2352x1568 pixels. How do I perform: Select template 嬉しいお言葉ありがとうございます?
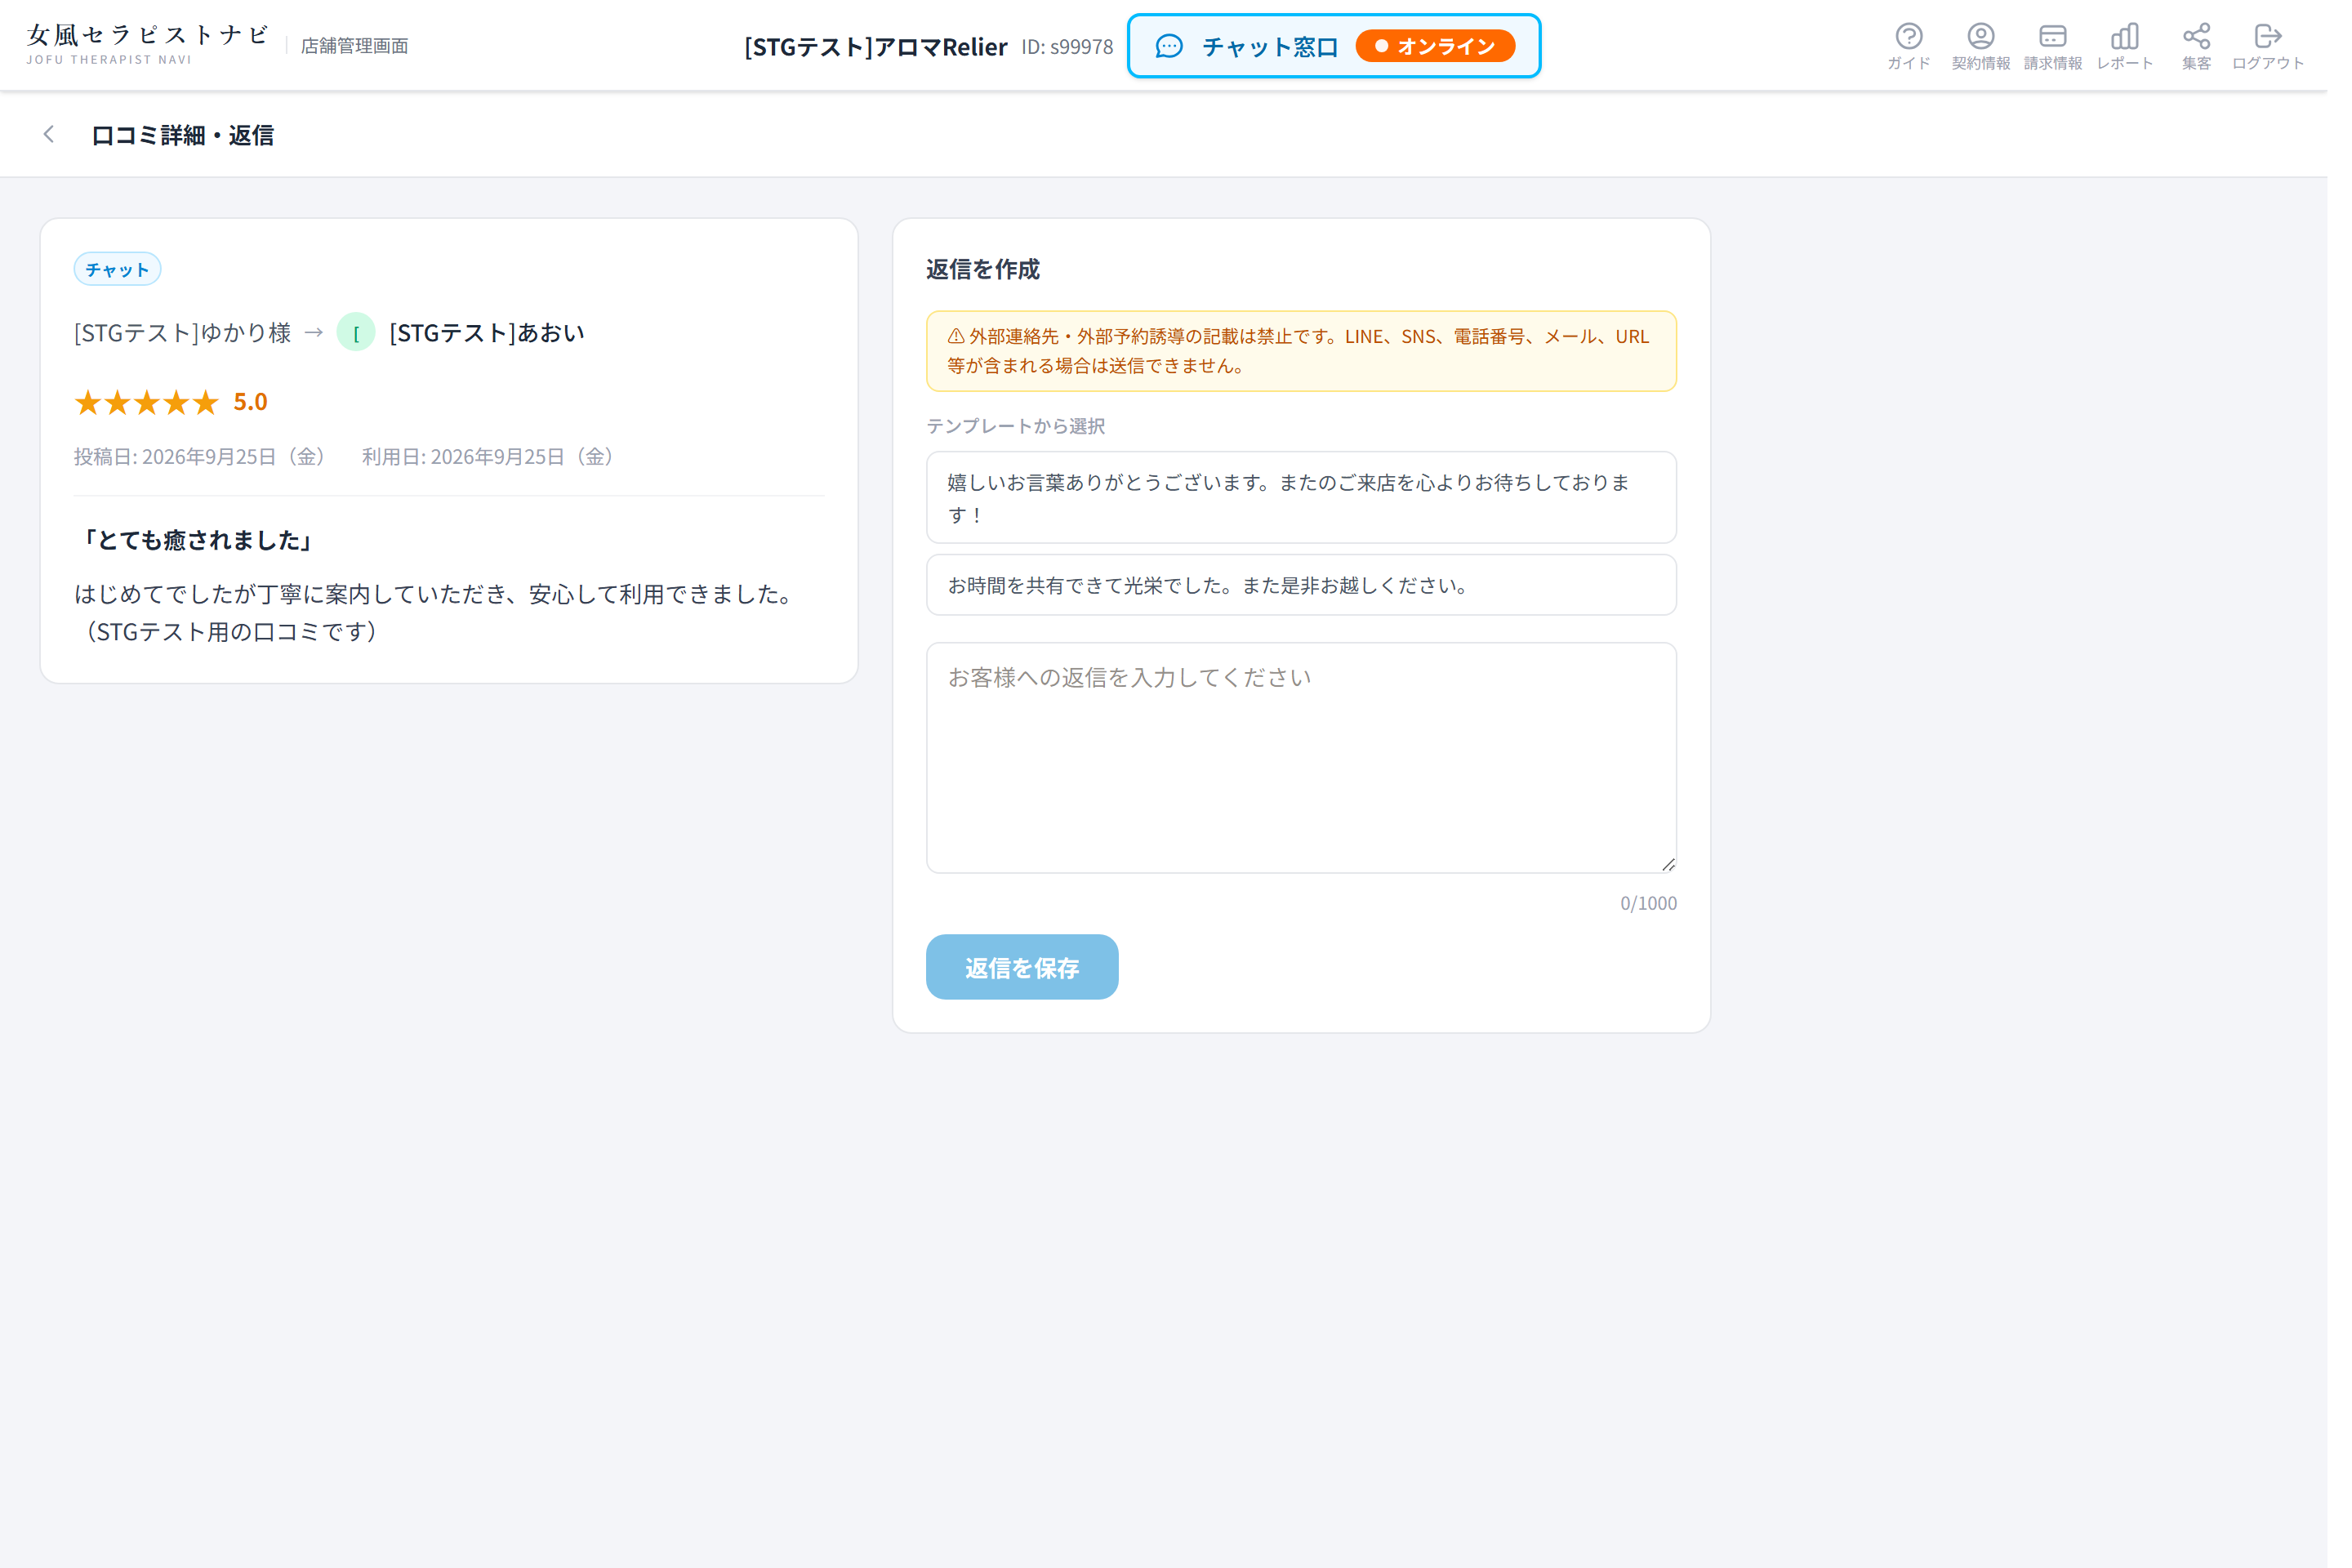click(1314, 502)
